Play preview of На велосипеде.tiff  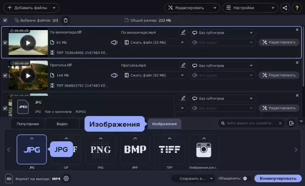coord(28,43)
